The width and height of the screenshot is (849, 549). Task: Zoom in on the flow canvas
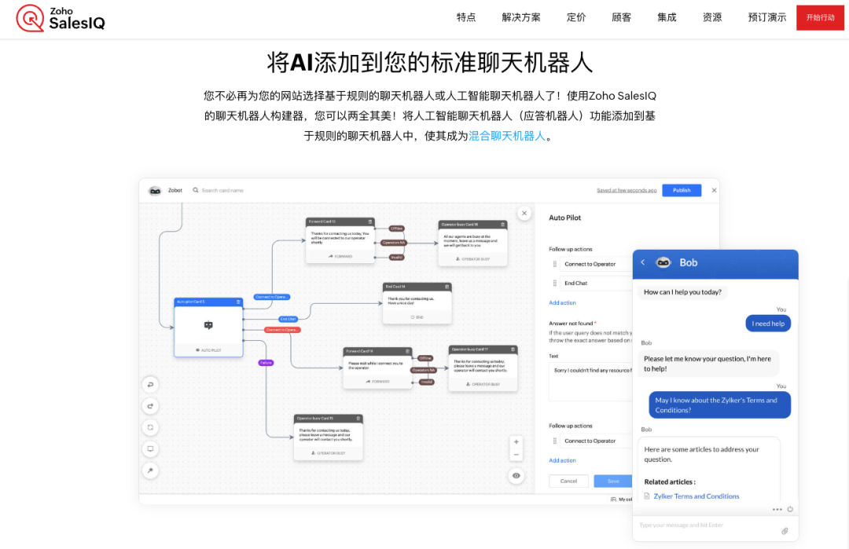[x=516, y=442]
